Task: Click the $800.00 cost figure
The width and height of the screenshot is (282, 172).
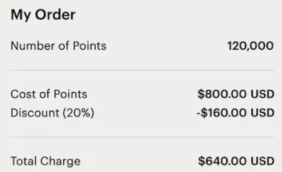Action: (x=222, y=94)
